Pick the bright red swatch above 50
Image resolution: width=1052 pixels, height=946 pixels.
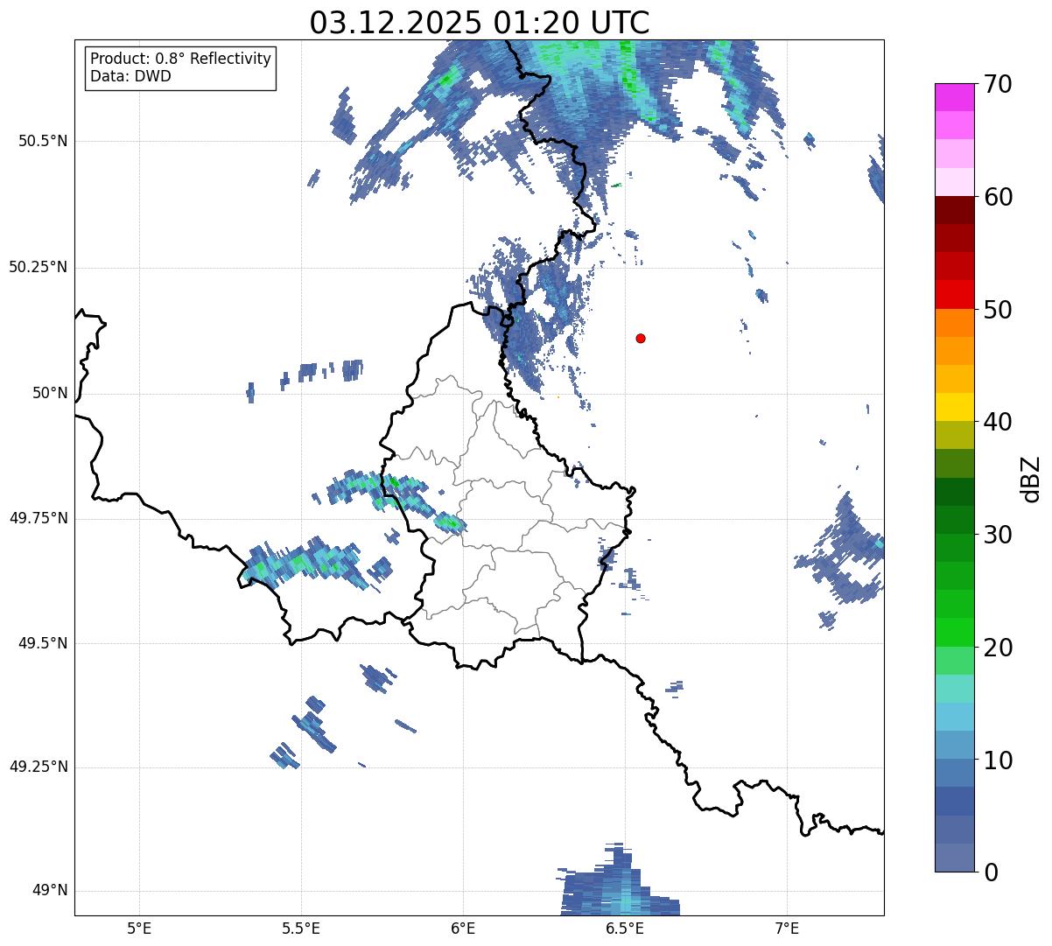coord(954,294)
